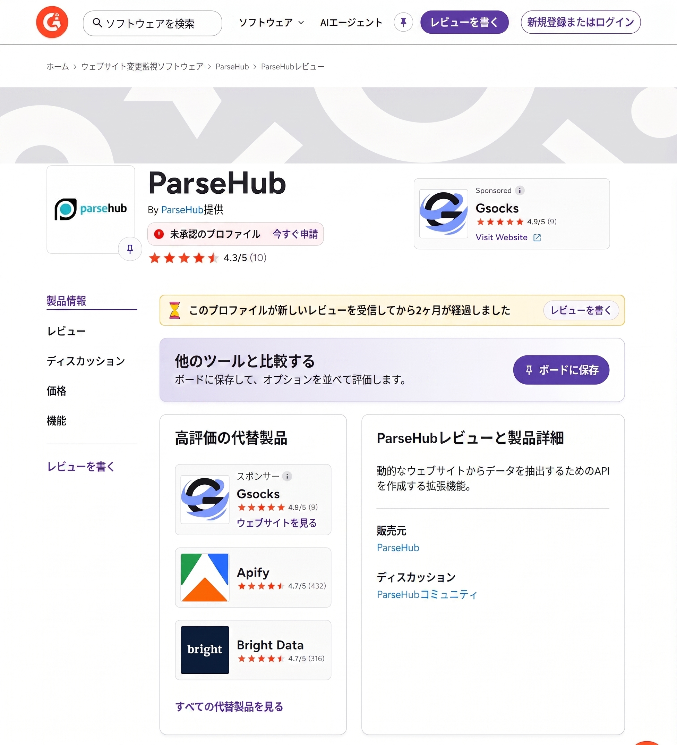Click the ParseHub product logo image
This screenshot has width=677, height=745.
click(91, 209)
